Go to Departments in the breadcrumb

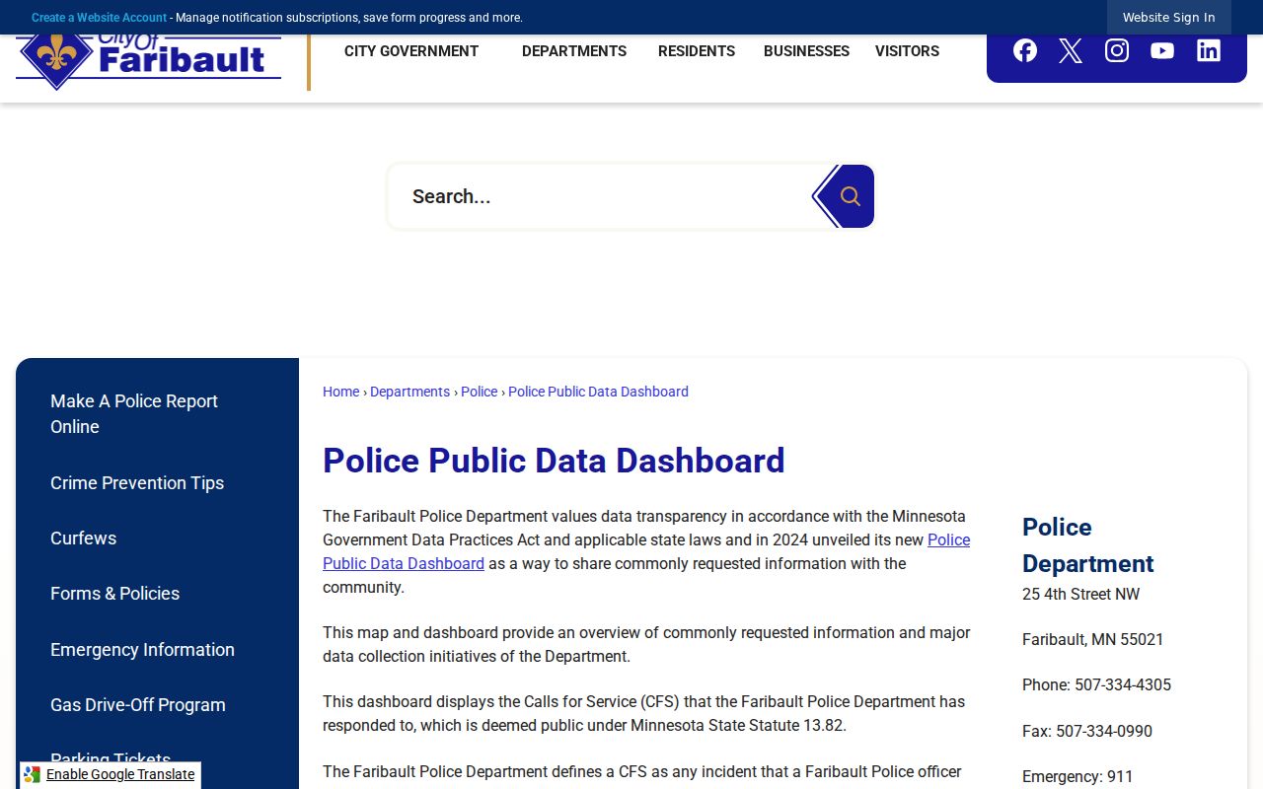pos(409,392)
